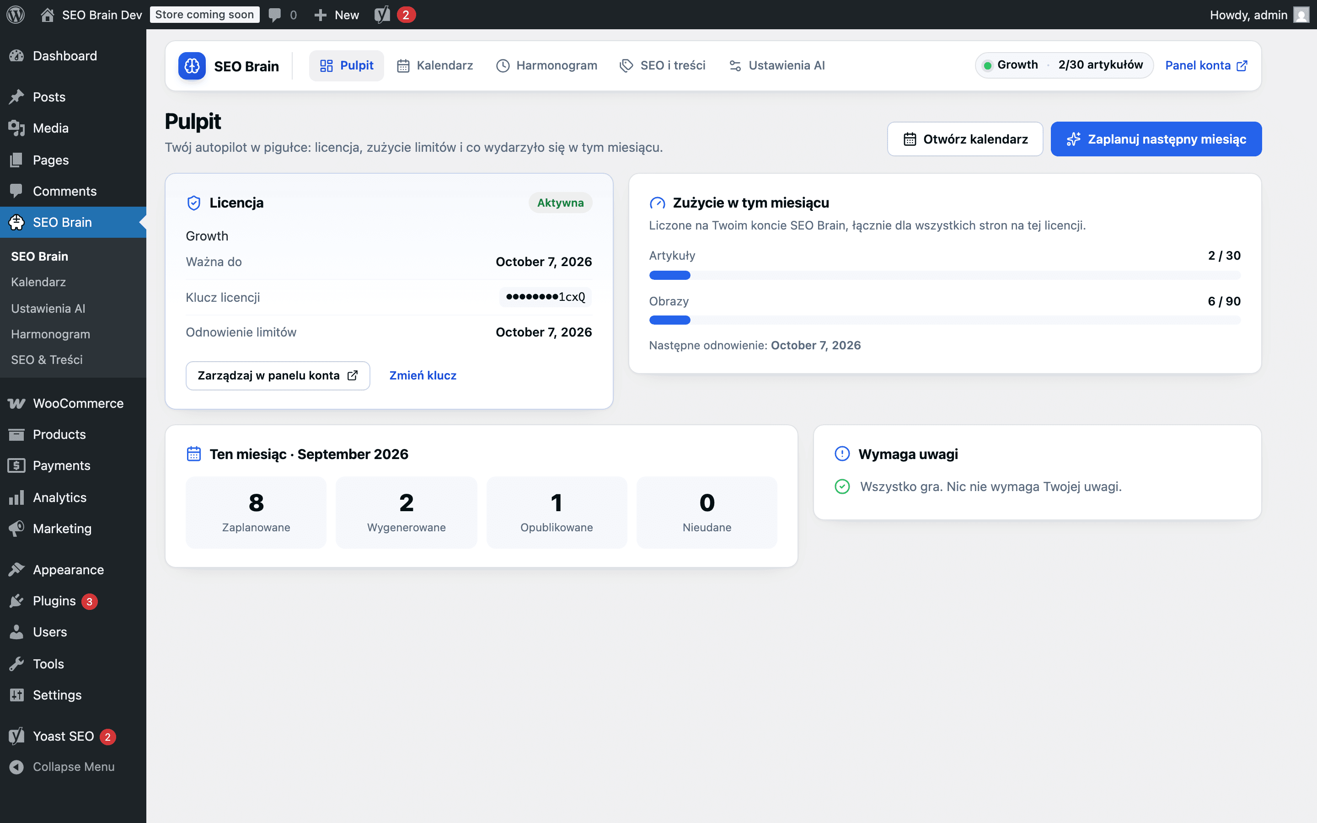The width and height of the screenshot is (1317, 823).
Task: Click the Analytics bar chart icon
Action: [16, 497]
